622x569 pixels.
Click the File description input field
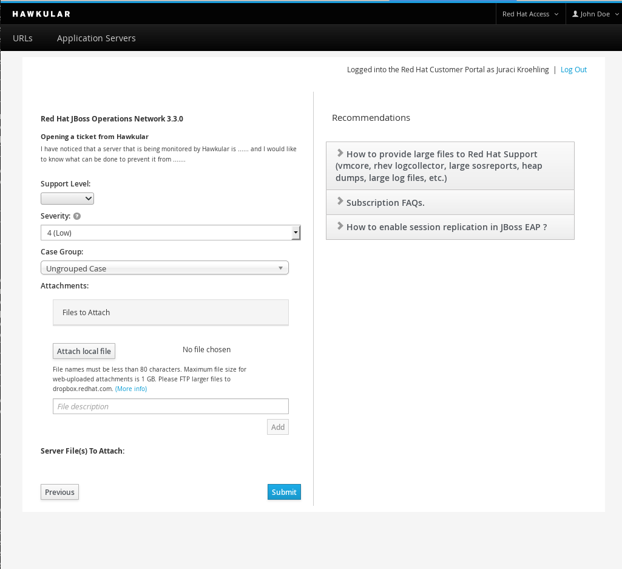coord(171,406)
